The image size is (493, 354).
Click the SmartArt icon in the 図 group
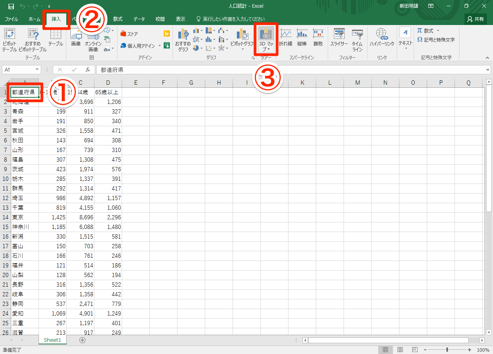point(107,39)
